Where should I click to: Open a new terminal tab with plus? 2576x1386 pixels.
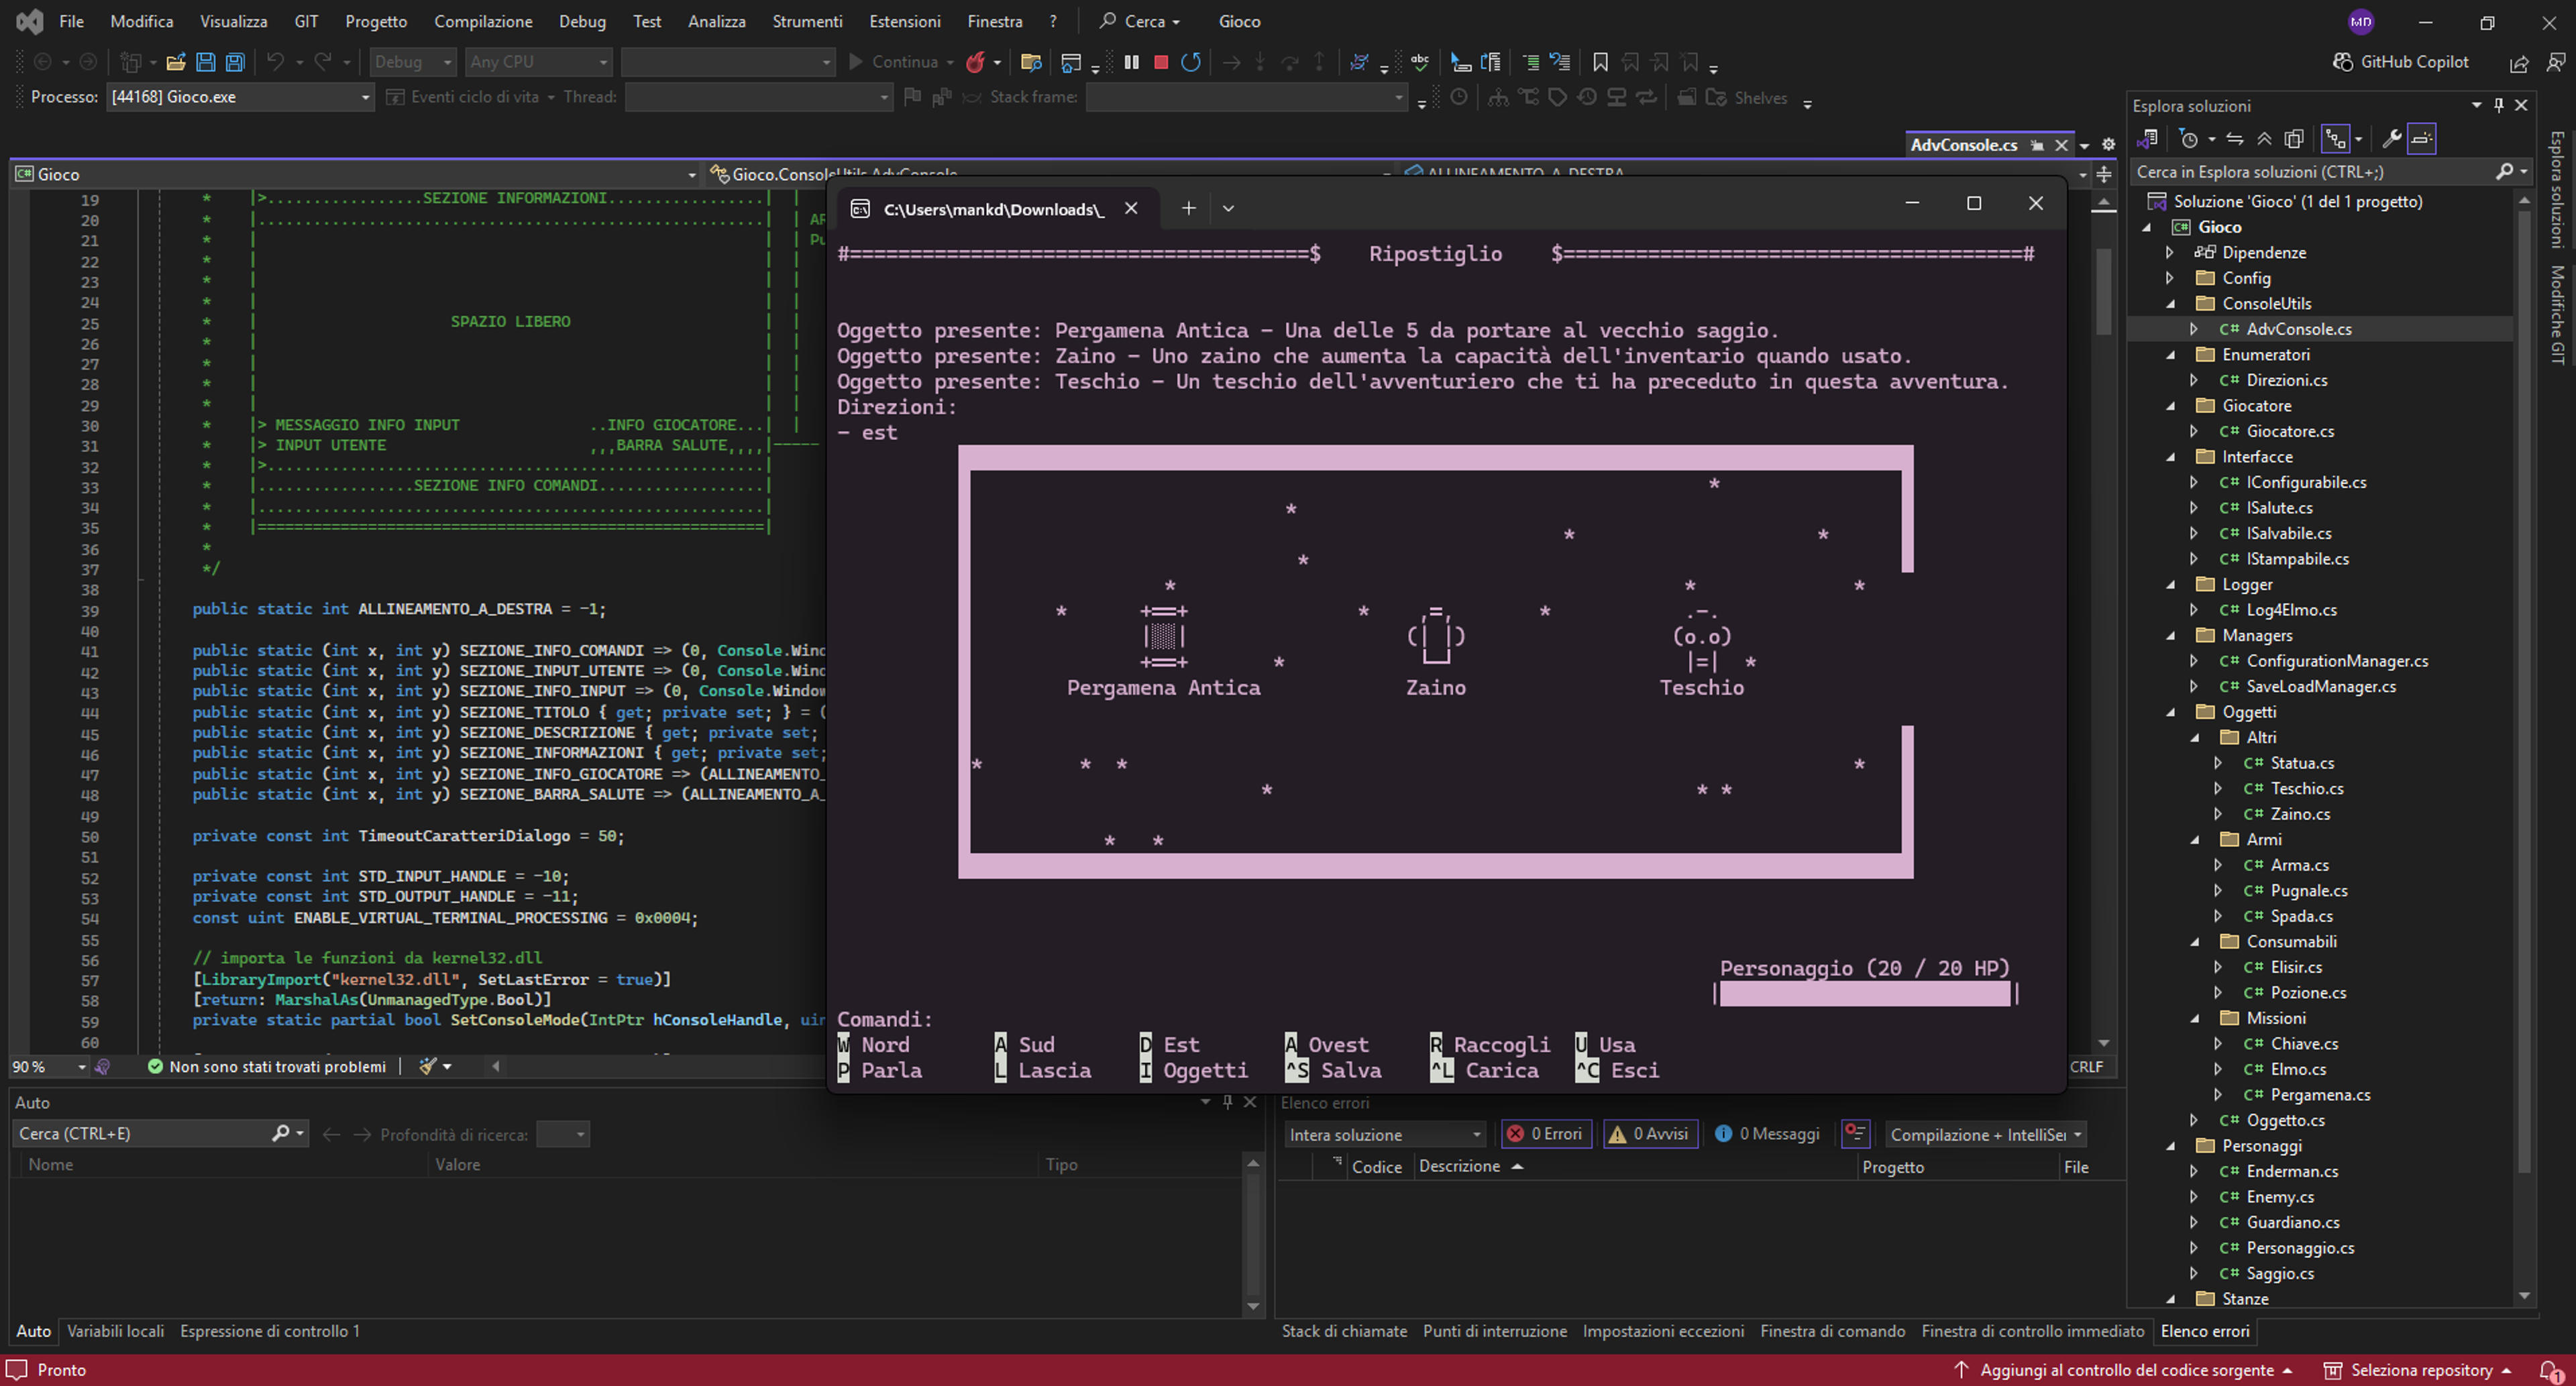point(1188,208)
